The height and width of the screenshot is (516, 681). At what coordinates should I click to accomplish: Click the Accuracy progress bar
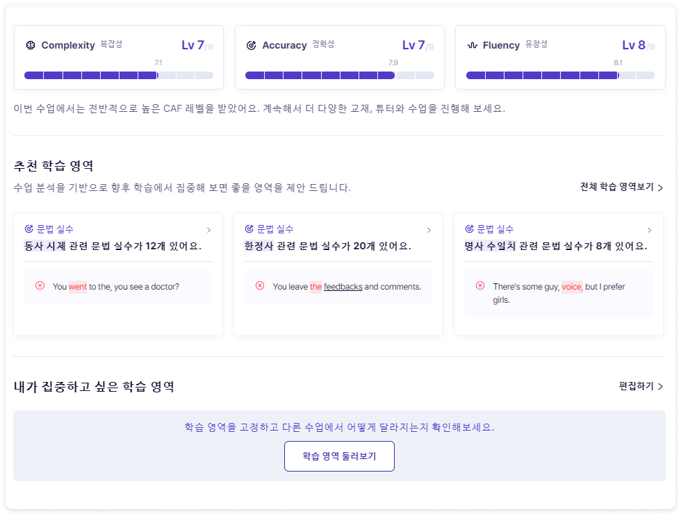[340, 76]
